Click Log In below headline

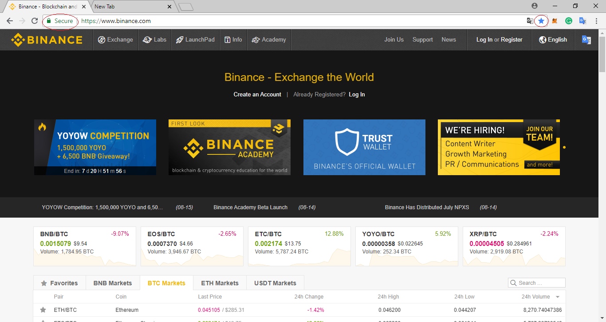pos(357,95)
